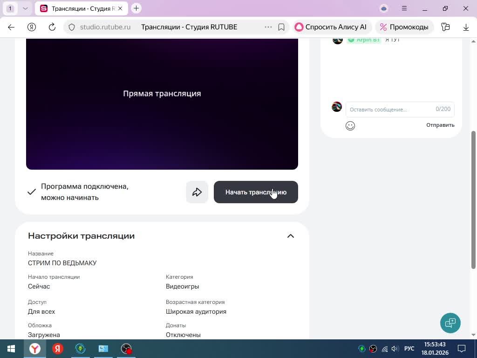Click the stream title СТРИМ ПО ВЕДЬМАКУ

pyautogui.click(x=62, y=263)
